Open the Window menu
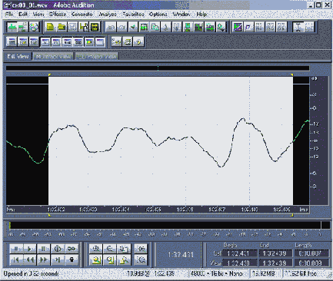 pyautogui.click(x=181, y=15)
